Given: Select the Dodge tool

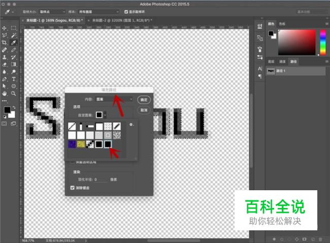Looking at the screenshot, I should click(x=14, y=72).
